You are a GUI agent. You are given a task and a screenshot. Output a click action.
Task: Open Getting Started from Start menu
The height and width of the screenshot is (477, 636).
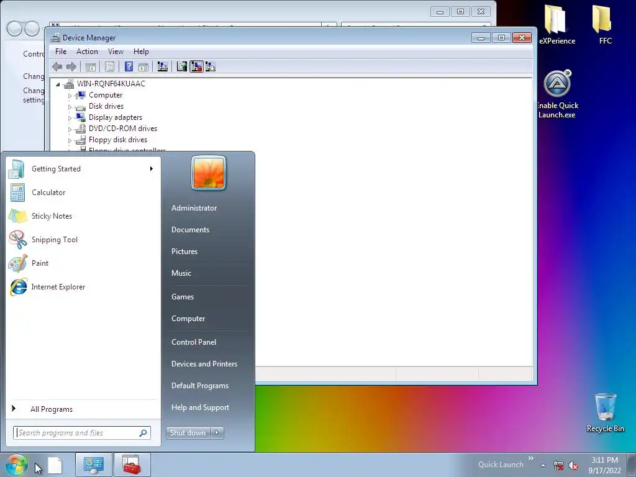83,169
